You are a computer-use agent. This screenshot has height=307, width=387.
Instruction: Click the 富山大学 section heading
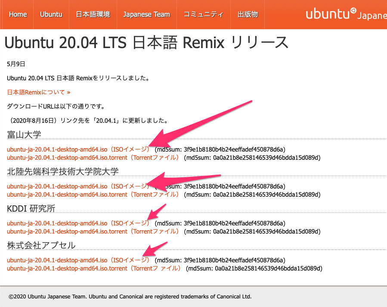(24, 135)
